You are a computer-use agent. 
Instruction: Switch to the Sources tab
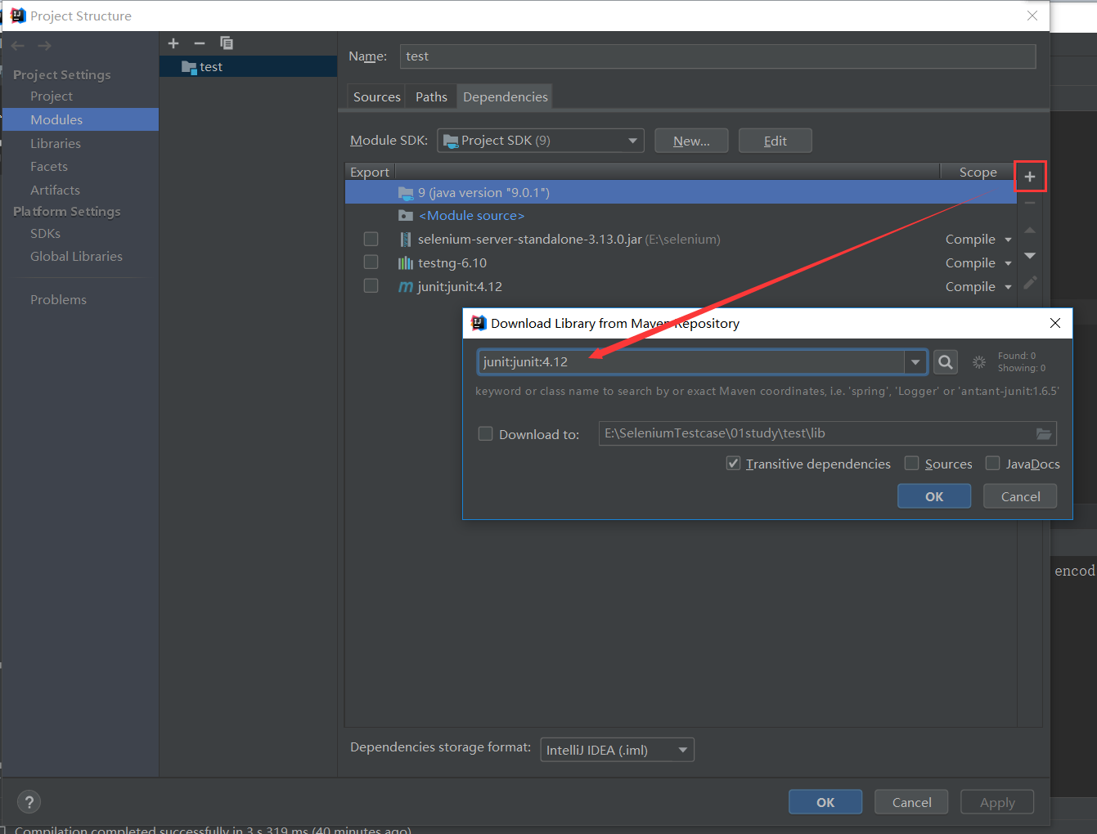376,96
